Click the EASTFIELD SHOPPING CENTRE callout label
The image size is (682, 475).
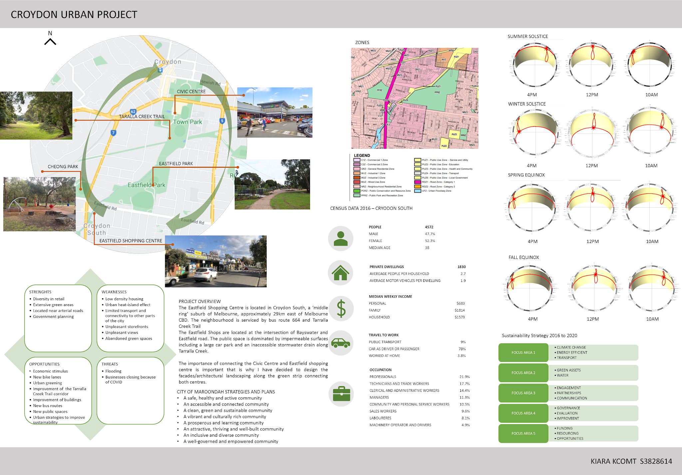[x=131, y=241]
